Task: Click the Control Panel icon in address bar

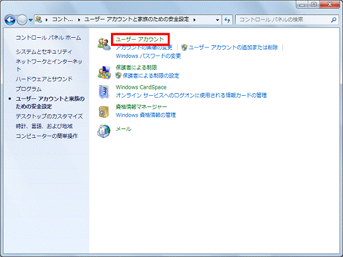Action: pyautogui.click(x=38, y=20)
